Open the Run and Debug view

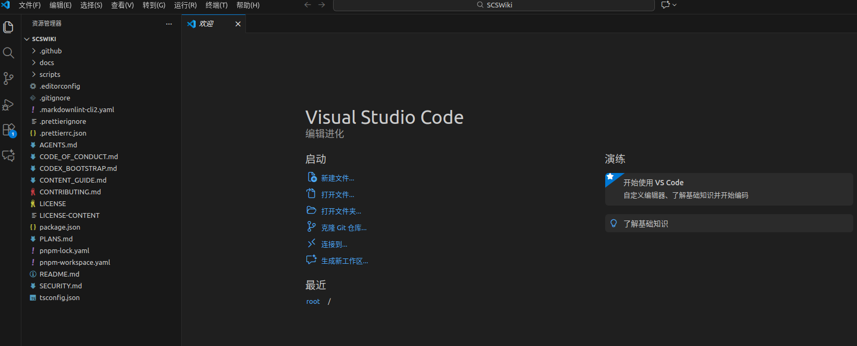coord(9,105)
